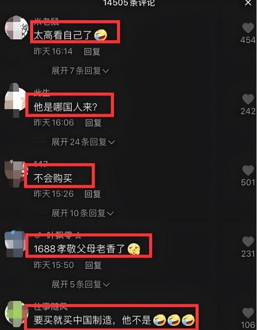Like the comment with 242 likes
This screenshot has width=257, height=330.
click(248, 99)
